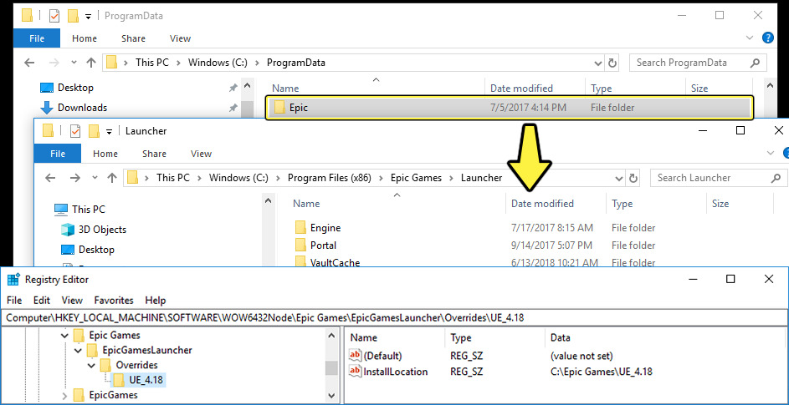Open Registry Editor Favorites menu
Image resolution: width=789 pixels, height=405 pixels.
coord(114,300)
